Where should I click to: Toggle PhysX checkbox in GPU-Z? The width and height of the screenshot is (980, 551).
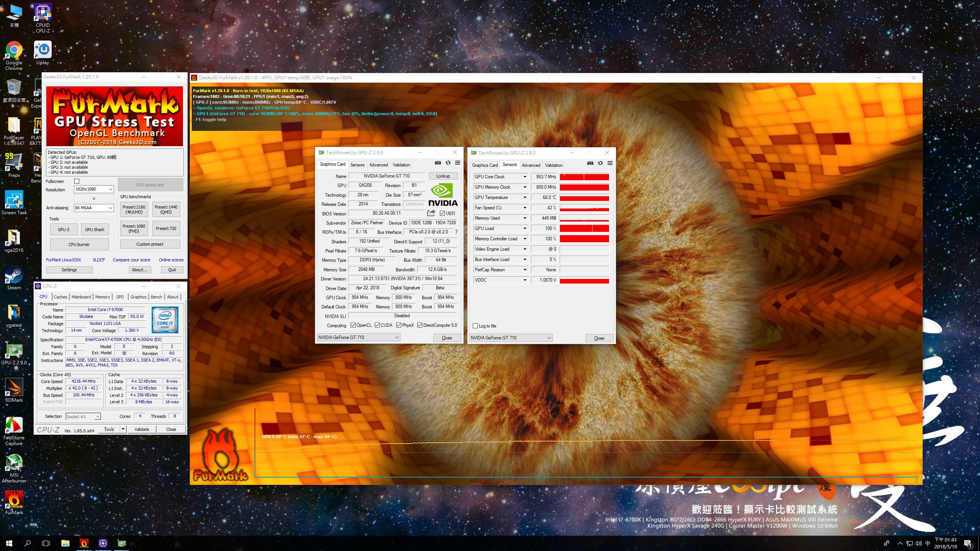(399, 325)
